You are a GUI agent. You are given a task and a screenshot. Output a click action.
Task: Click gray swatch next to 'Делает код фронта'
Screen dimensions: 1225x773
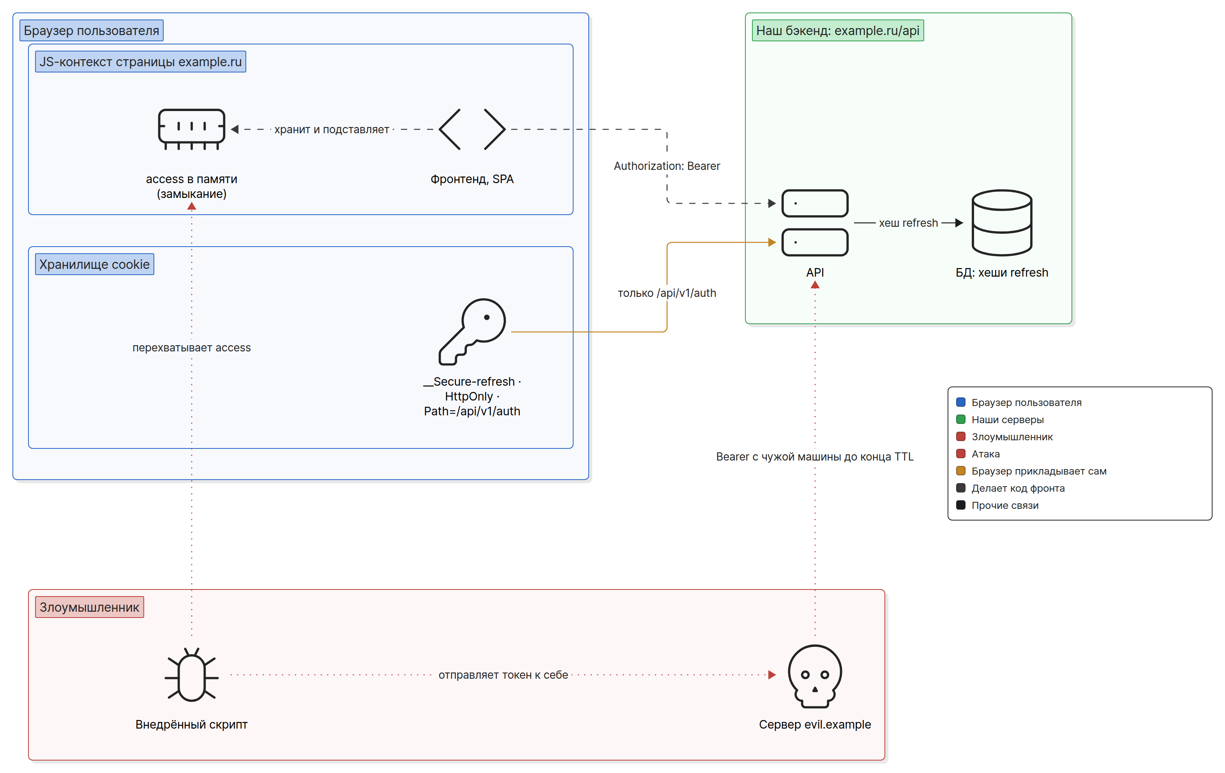(x=960, y=488)
